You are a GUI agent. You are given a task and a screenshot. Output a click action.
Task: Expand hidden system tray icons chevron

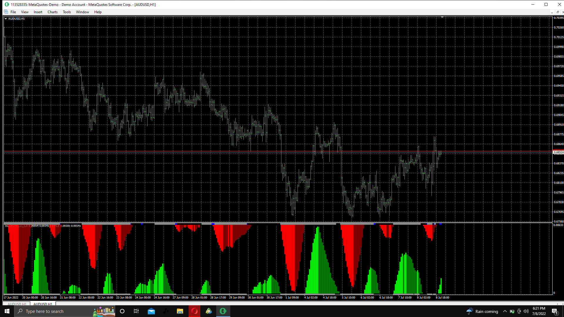(x=505, y=311)
